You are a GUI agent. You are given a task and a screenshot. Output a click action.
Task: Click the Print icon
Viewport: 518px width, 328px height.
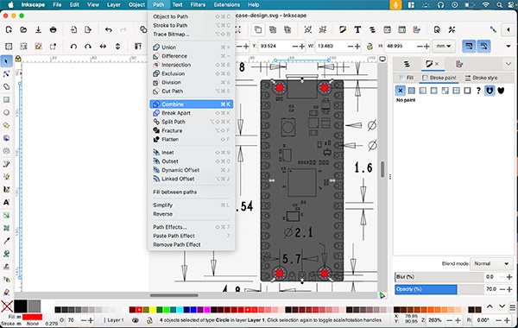pos(53,29)
